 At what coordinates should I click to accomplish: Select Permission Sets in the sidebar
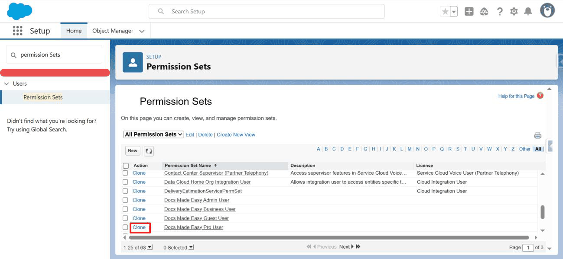(x=43, y=97)
